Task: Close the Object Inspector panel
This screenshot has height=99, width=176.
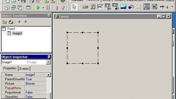Action: click(49, 57)
